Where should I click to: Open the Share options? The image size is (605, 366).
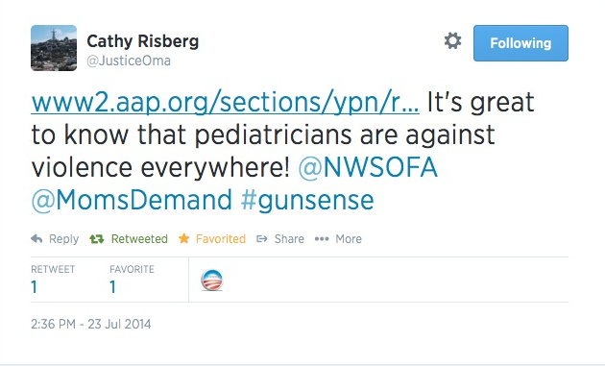(x=289, y=239)
